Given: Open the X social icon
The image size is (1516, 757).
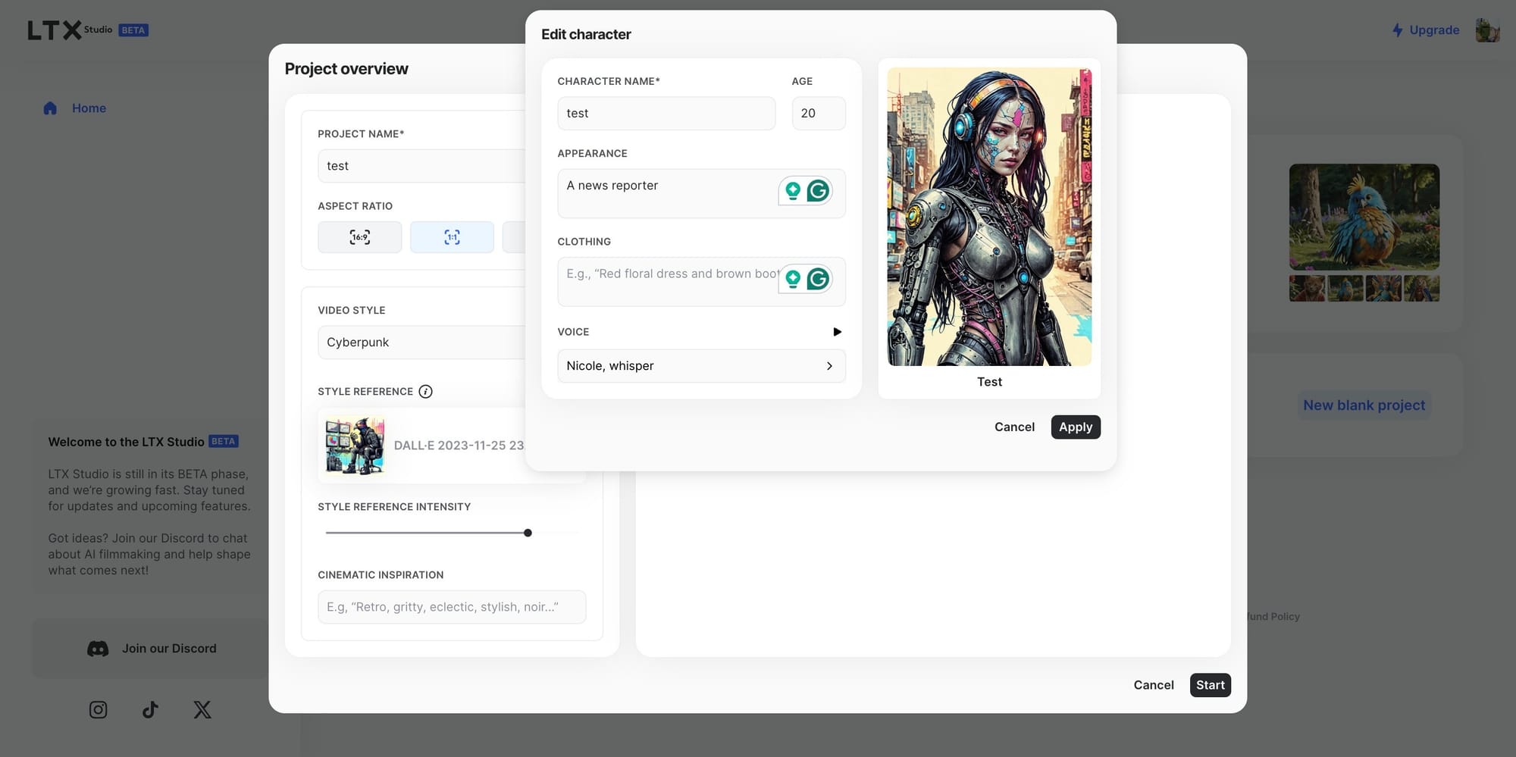Looking at the screenshot, I should [202, 709].
